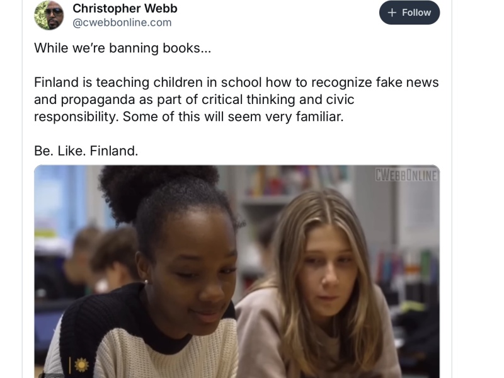Click the plus icon in Follow button
Viewport: 504px width, 378px height.
[392, 13]
